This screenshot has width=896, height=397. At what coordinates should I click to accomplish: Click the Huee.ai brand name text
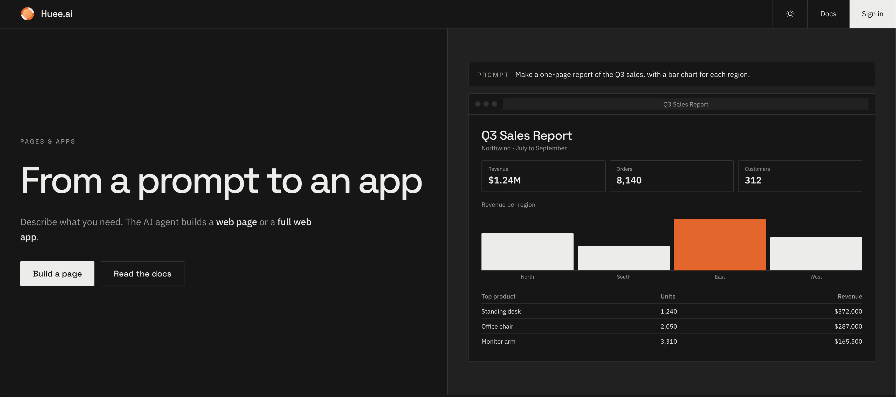pos(57,14)
